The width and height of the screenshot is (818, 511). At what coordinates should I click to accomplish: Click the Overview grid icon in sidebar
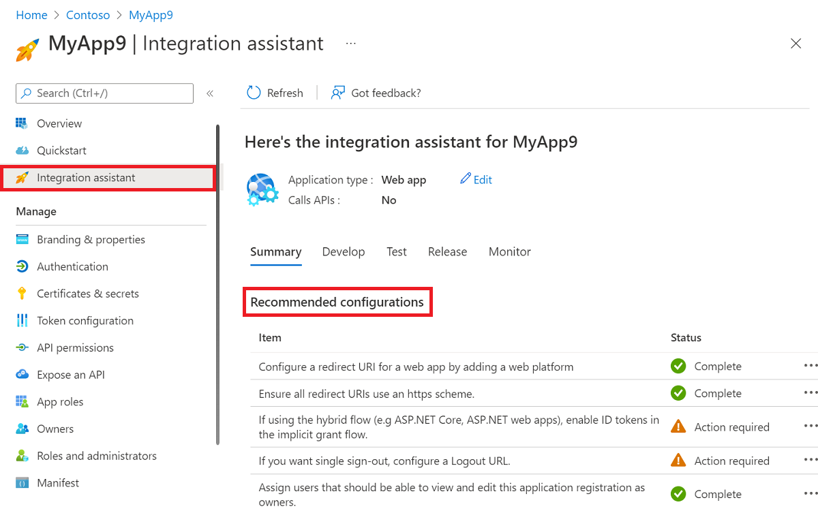[x=22, y=123]
